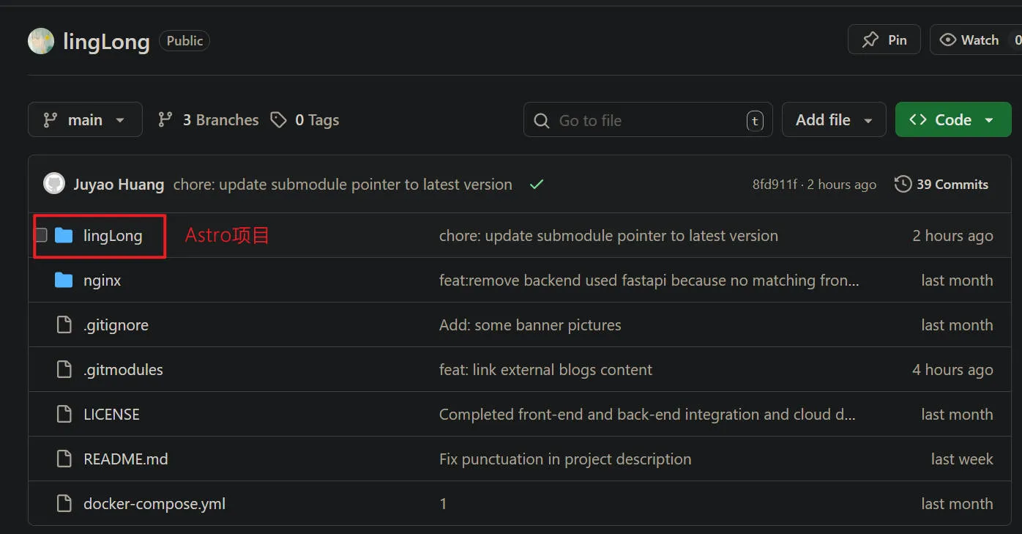The image size is (1022, 534).
Task: Open the main branch selector dropdown
Action: pyautogui.click(x=85, y=120)
